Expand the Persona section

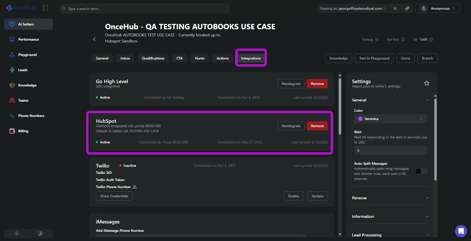390,198
